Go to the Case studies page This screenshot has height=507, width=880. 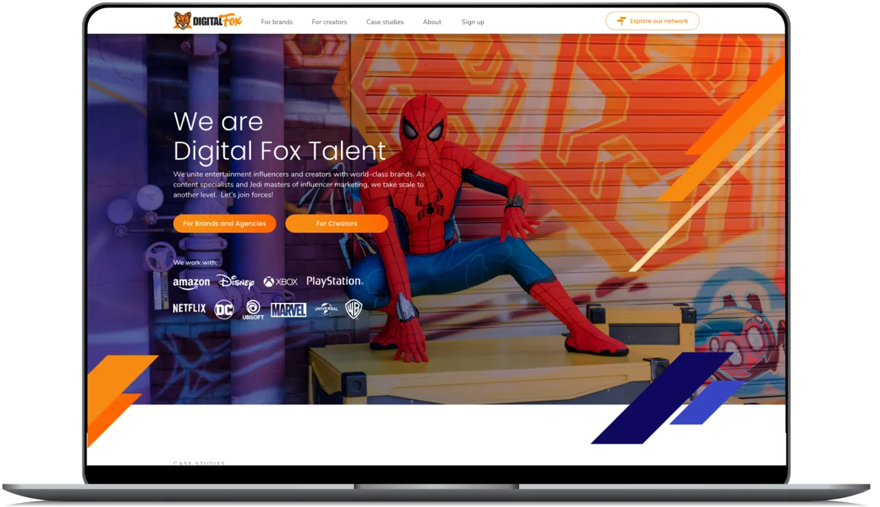coord(385,22)
